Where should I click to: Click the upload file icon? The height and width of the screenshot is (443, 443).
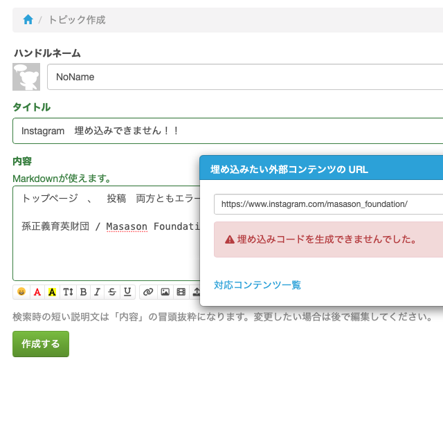pos(195,292)
